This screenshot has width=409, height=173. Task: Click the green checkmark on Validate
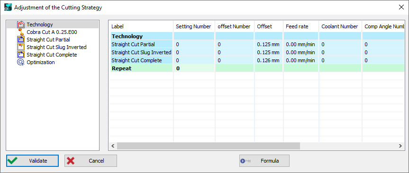(x=13, y=161)
